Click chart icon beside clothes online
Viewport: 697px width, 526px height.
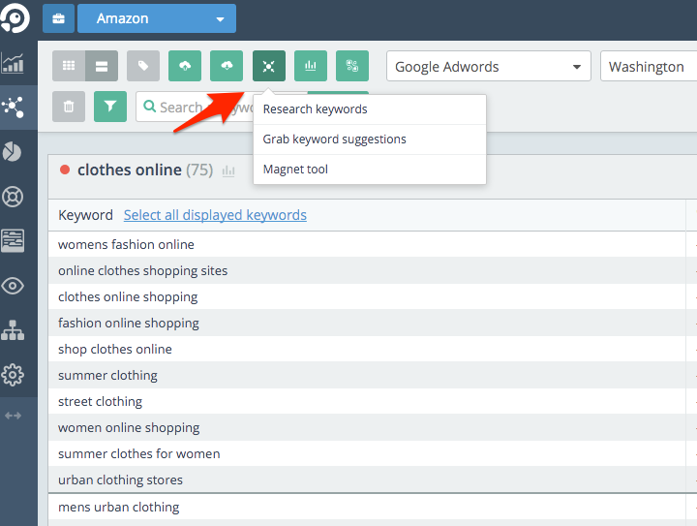pyautogui.click(x=228, y=170)
